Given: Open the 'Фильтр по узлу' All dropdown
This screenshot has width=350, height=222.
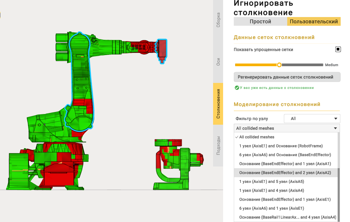Looking at the screenshot, I should click(x=312, y=118).
